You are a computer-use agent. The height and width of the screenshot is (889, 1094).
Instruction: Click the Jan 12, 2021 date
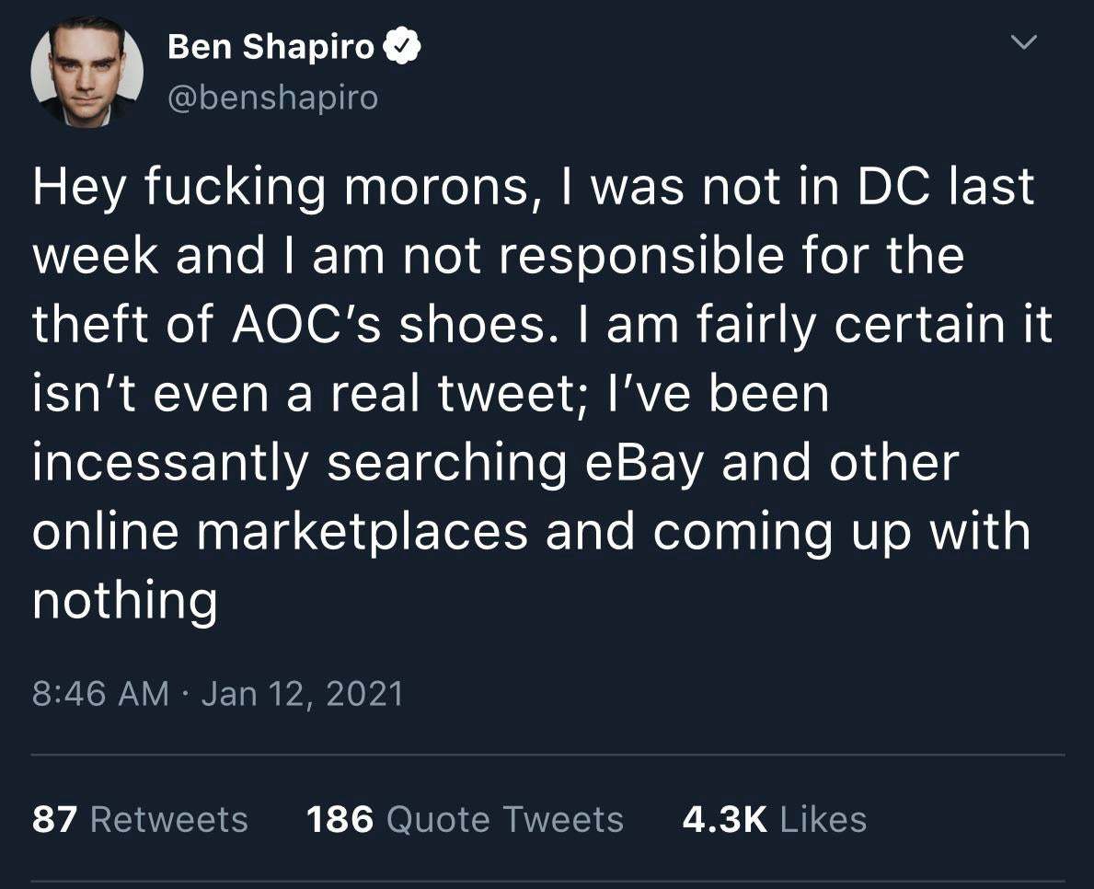(x=302, y=693)
